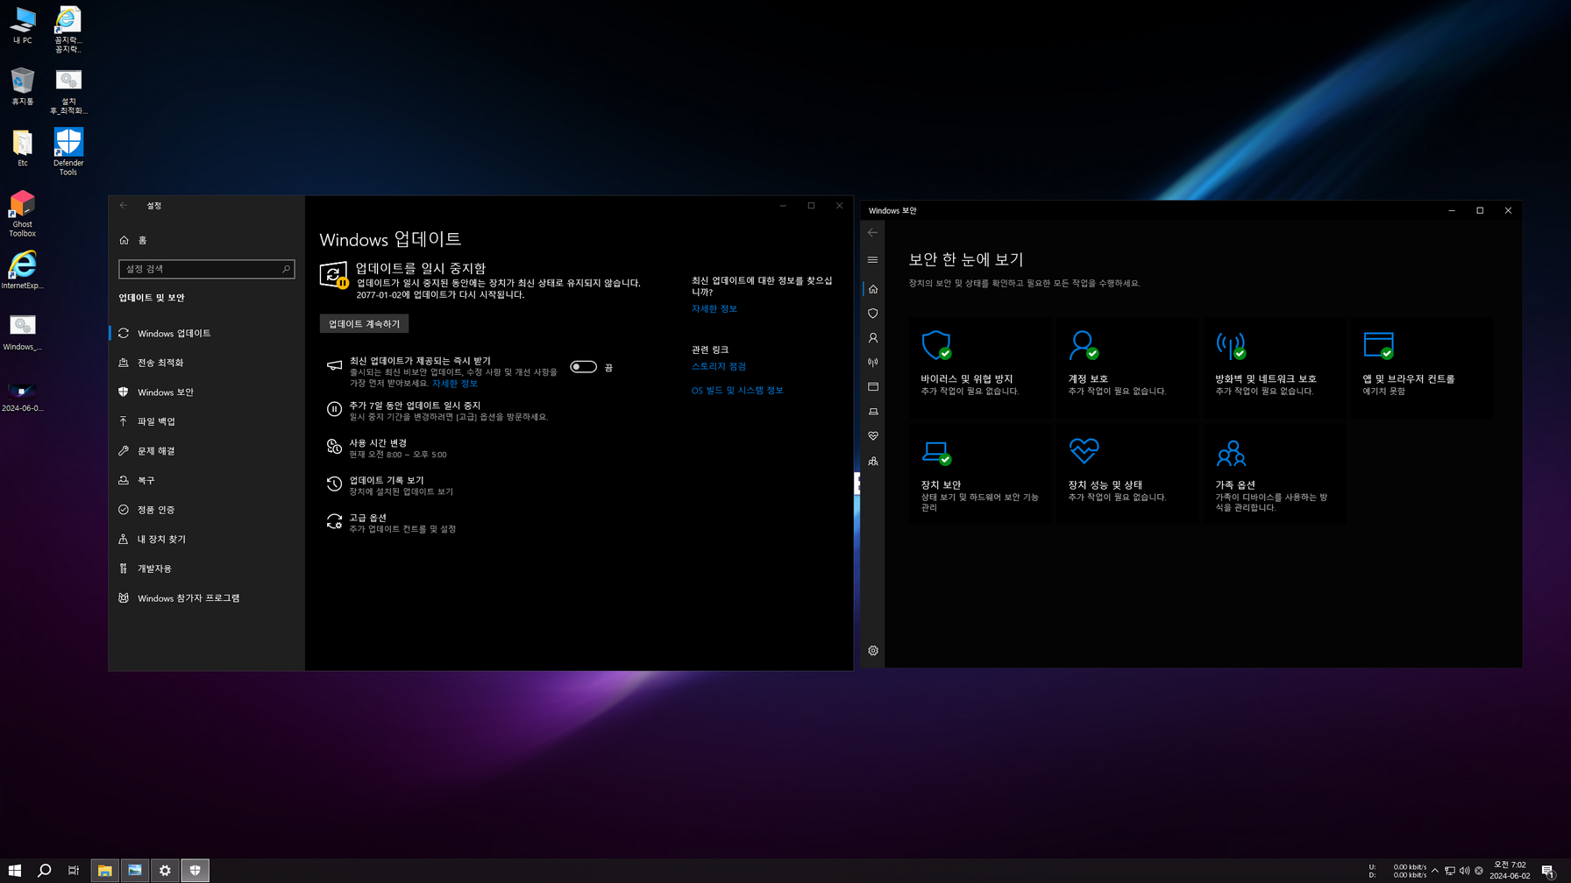Open Defender Tools desktop icon
1571x883 pixels.
68,152
